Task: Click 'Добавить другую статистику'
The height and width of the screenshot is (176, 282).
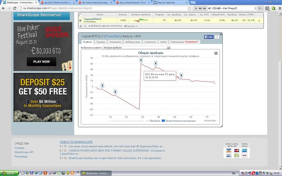Action: [105, 26]
